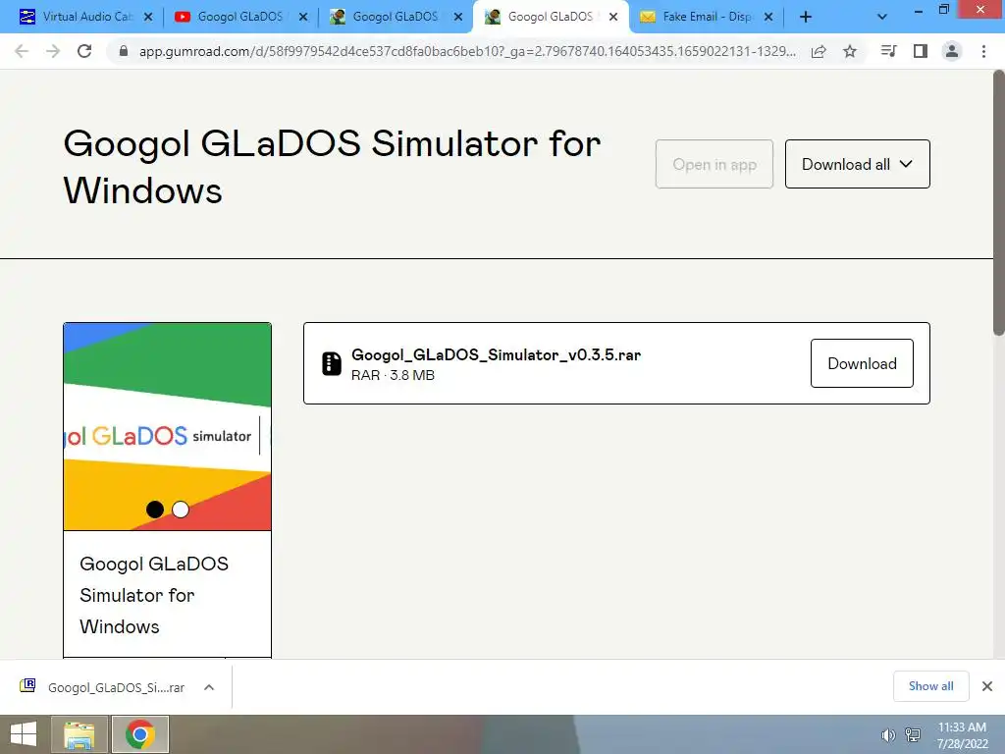
Task: Open a new browser tab
Action: pos(806,18)
